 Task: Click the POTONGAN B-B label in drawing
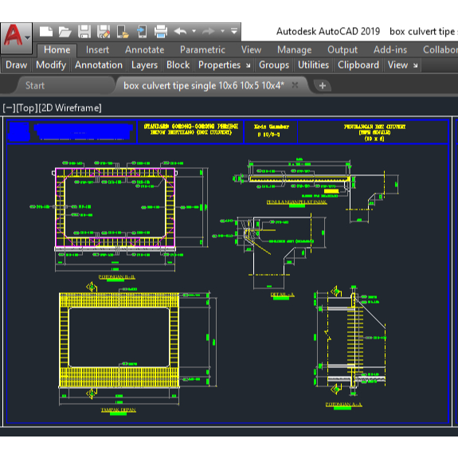tap(117, 277)
